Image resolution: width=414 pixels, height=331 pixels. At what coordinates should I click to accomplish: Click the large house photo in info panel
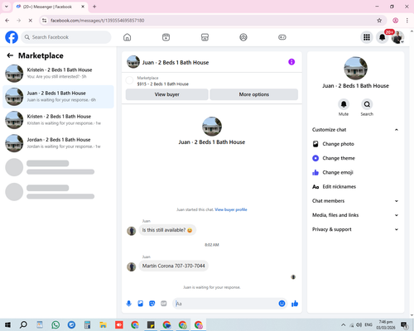[x=355, y=68]
